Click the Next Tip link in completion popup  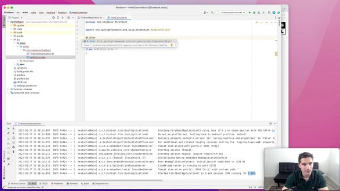(163, 45)
